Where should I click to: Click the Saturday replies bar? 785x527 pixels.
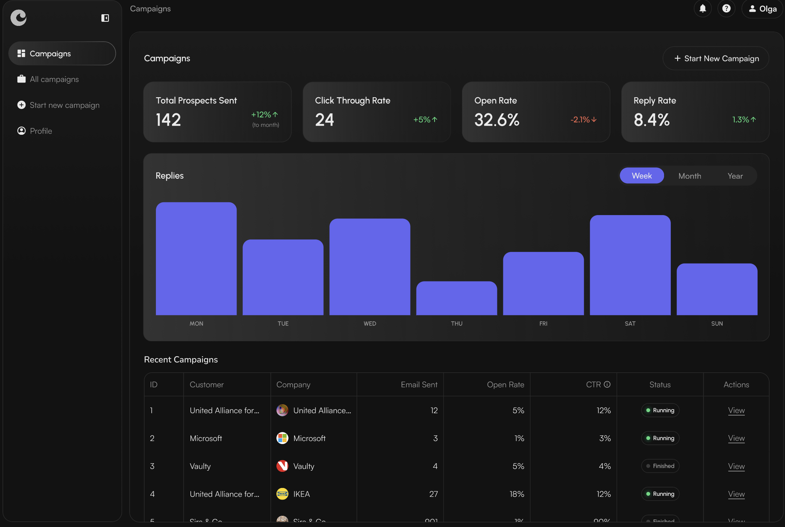[x=630, y=265]
